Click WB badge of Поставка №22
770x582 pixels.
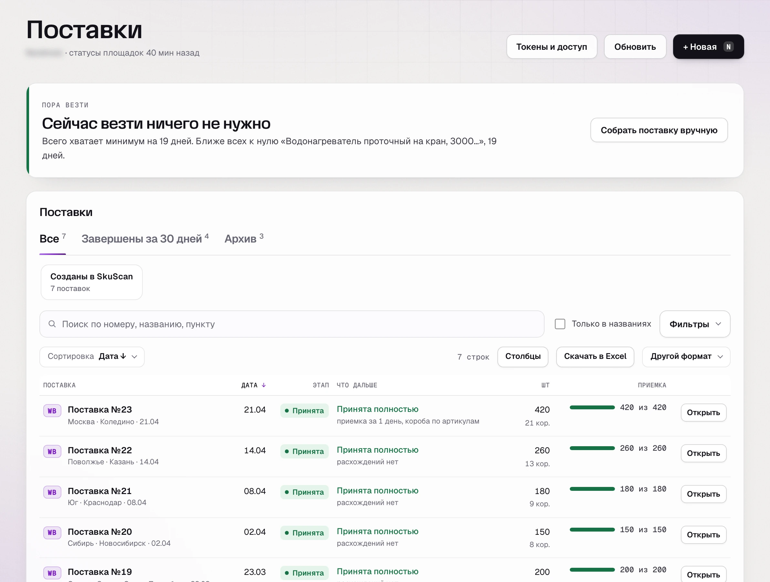click(52, 452)
